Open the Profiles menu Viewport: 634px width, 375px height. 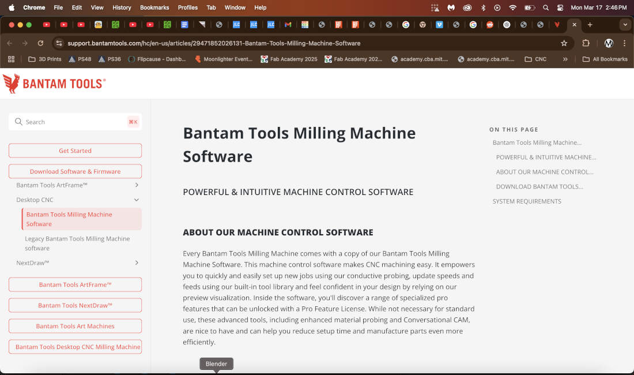pos(188,7)
